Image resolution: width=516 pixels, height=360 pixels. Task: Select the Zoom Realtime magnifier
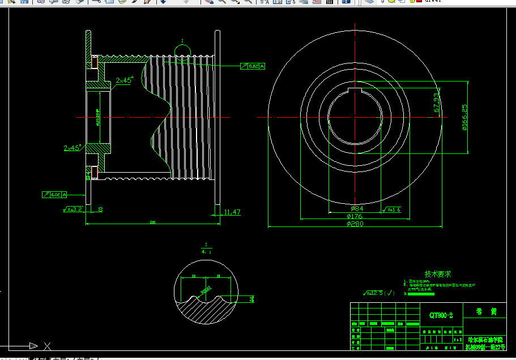pyautogui.click(x=222, y=1)
